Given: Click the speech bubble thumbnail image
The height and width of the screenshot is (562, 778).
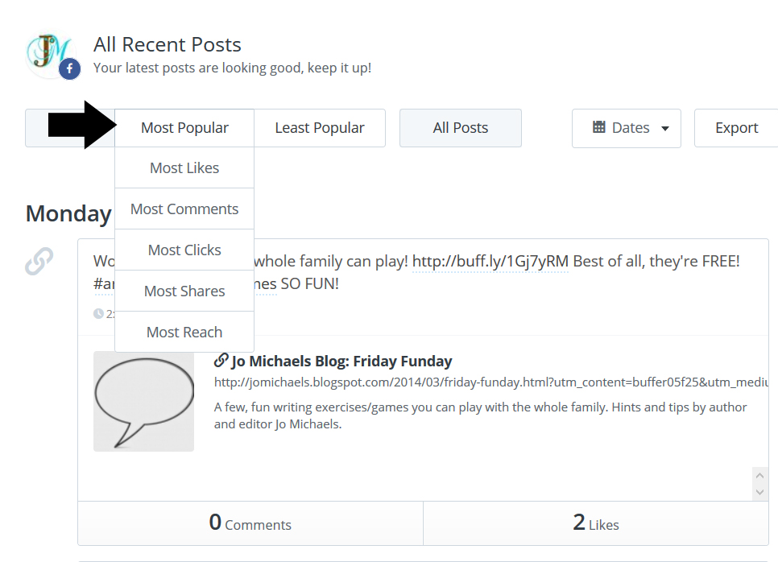Looking at the screenshot, I should click(143, 401).
